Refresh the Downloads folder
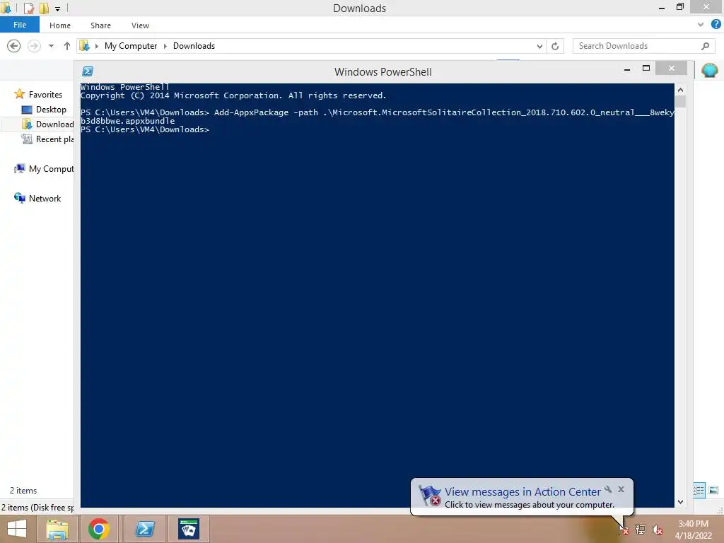Screen dimensions: 724x543 (x=555, y=46)
